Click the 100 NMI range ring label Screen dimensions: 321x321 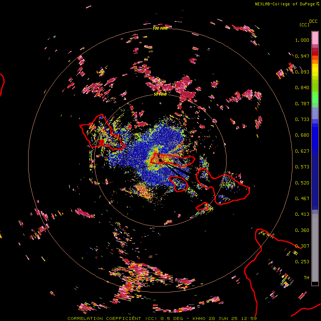click(x=160, y=28)
